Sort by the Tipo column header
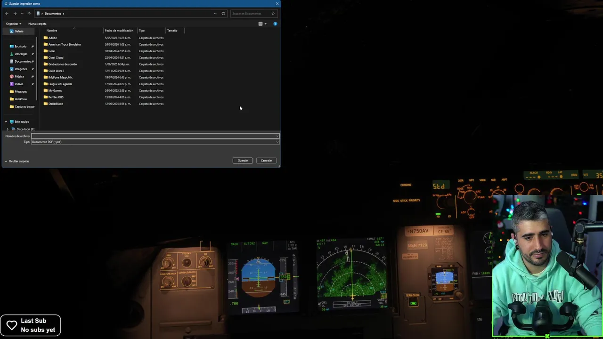The image size is (603, 339). (142, 31)
